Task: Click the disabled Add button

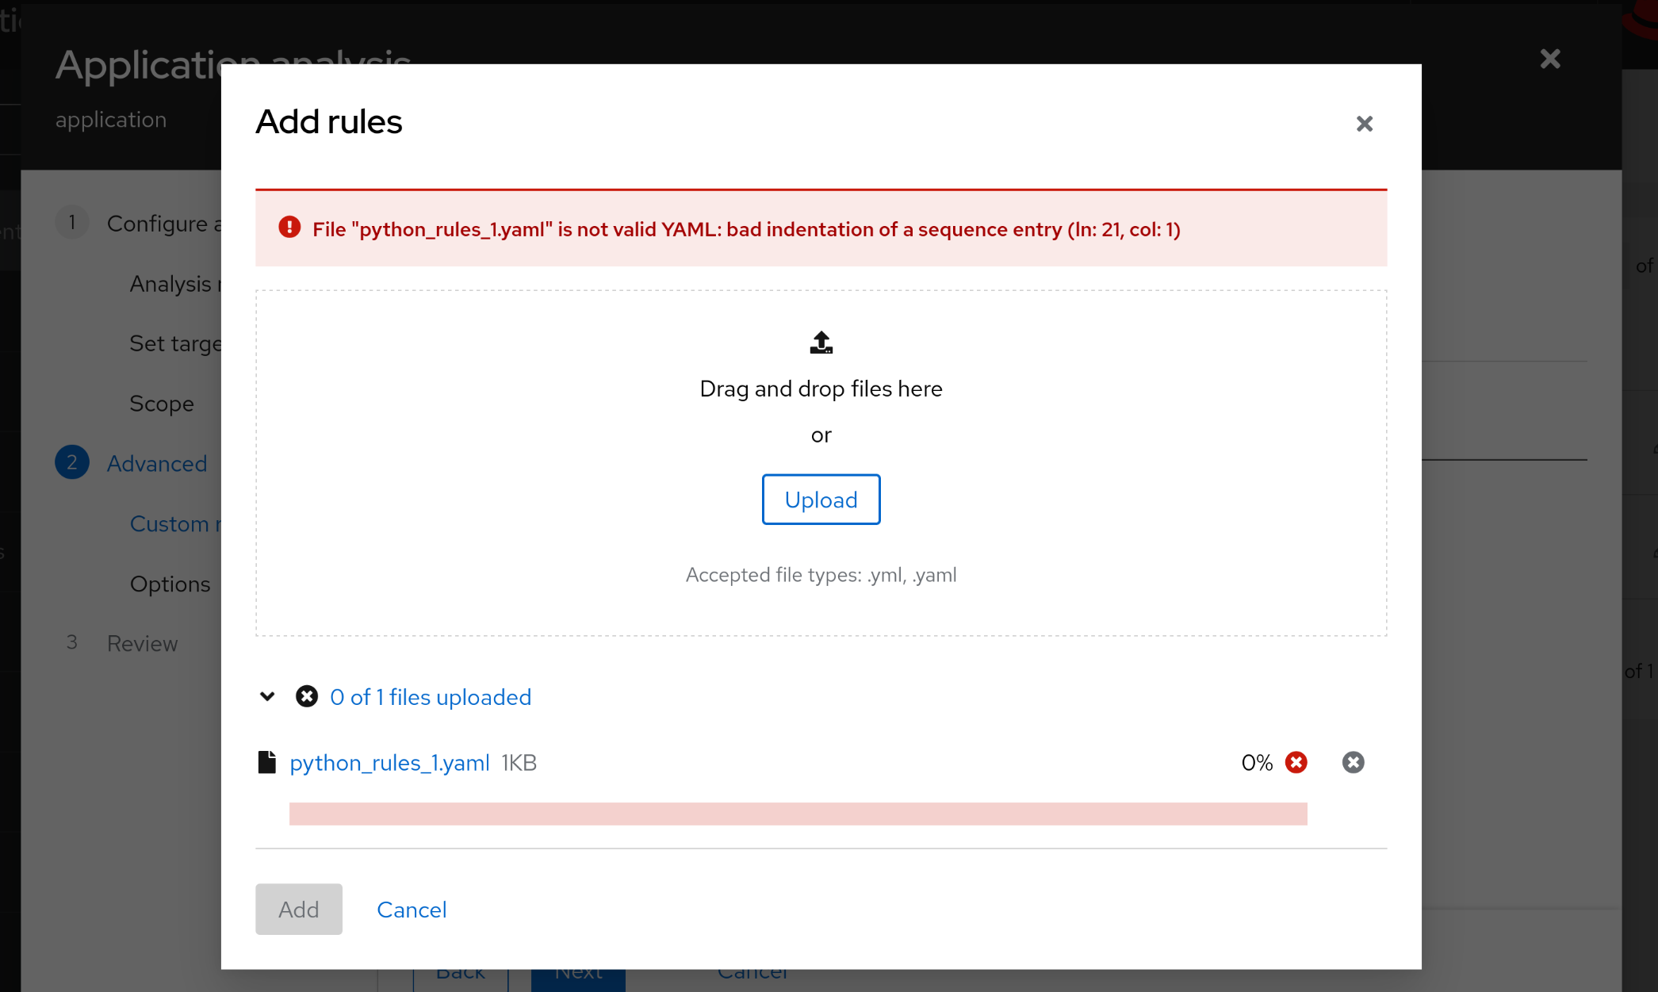Action: pos(298,909)
